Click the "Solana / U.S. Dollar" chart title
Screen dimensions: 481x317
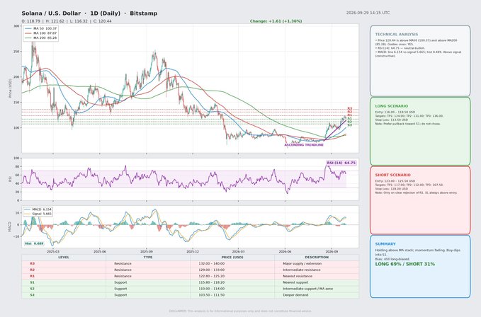[x=51, y=13]
